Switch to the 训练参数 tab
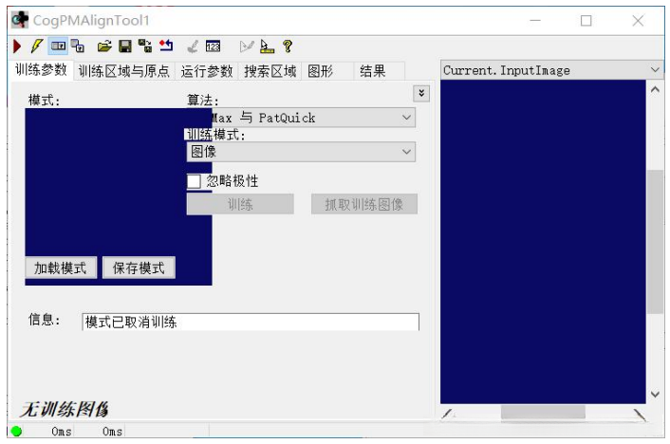The height and width of the screenshot is (444, 670). [x=41, y=70]
